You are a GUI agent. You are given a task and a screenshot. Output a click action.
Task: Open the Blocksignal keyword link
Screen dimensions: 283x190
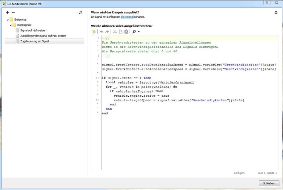point(127,17)
